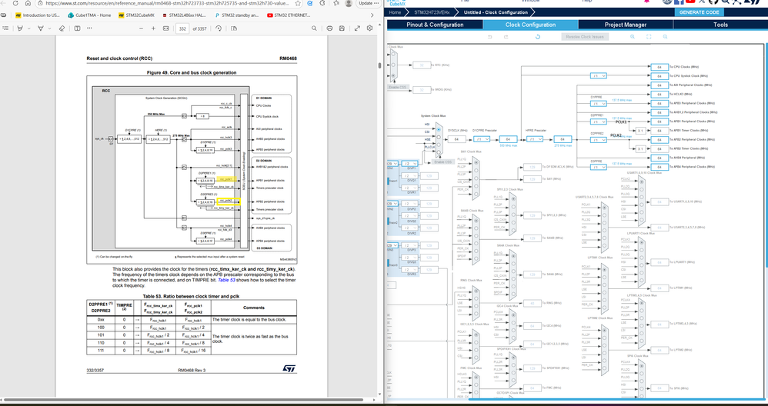Image resolution: width=768 pixels, height=406 pixels.
Task: Open the YouTube icon in CubeMX header
Action: tap(690, 2)
